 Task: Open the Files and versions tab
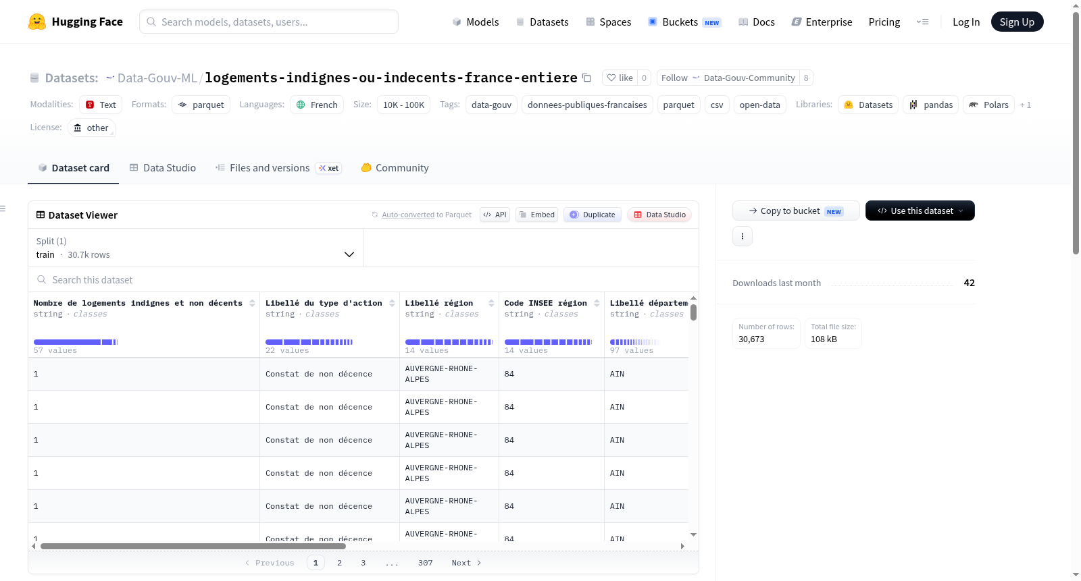point(278,168)
